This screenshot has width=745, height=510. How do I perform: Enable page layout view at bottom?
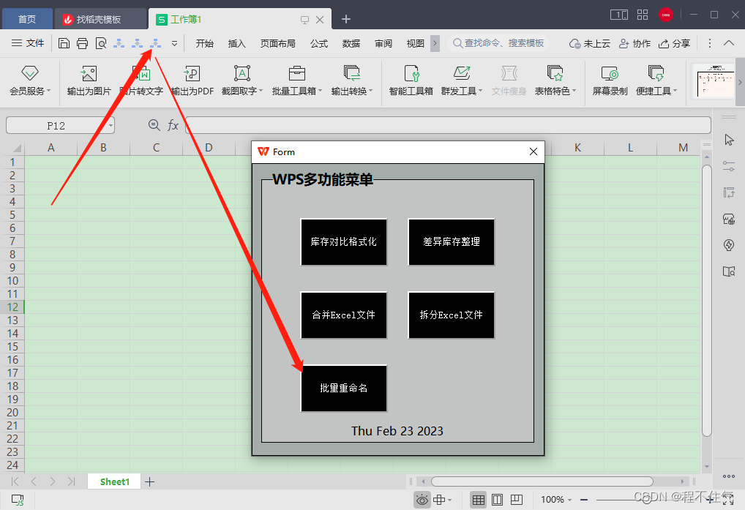pos(498,499)
